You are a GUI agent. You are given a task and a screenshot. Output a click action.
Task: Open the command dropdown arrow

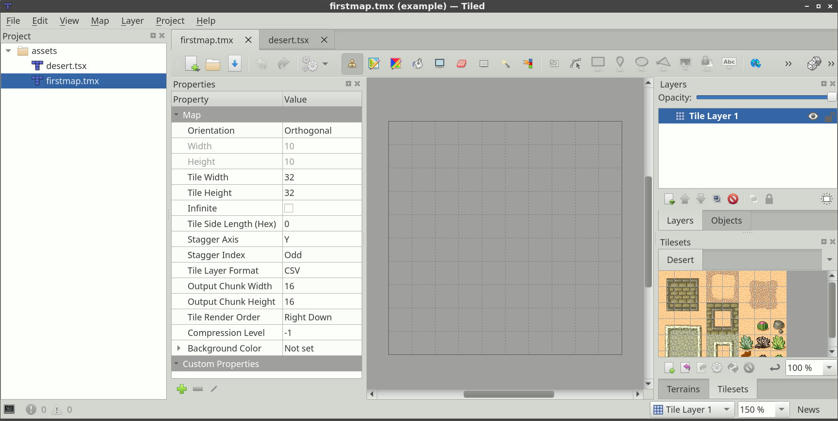tap(325, 64)
